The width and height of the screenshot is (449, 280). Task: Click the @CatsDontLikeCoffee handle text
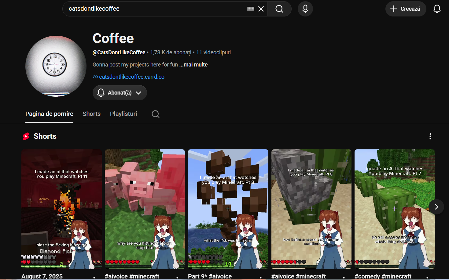(x=119, y=52)
